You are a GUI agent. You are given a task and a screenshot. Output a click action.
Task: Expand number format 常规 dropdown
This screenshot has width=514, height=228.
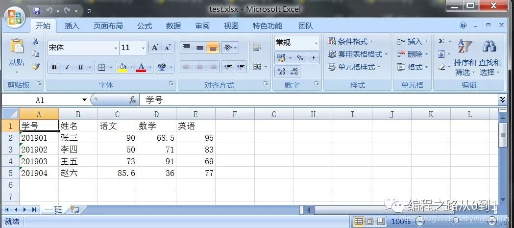(317, 43)
